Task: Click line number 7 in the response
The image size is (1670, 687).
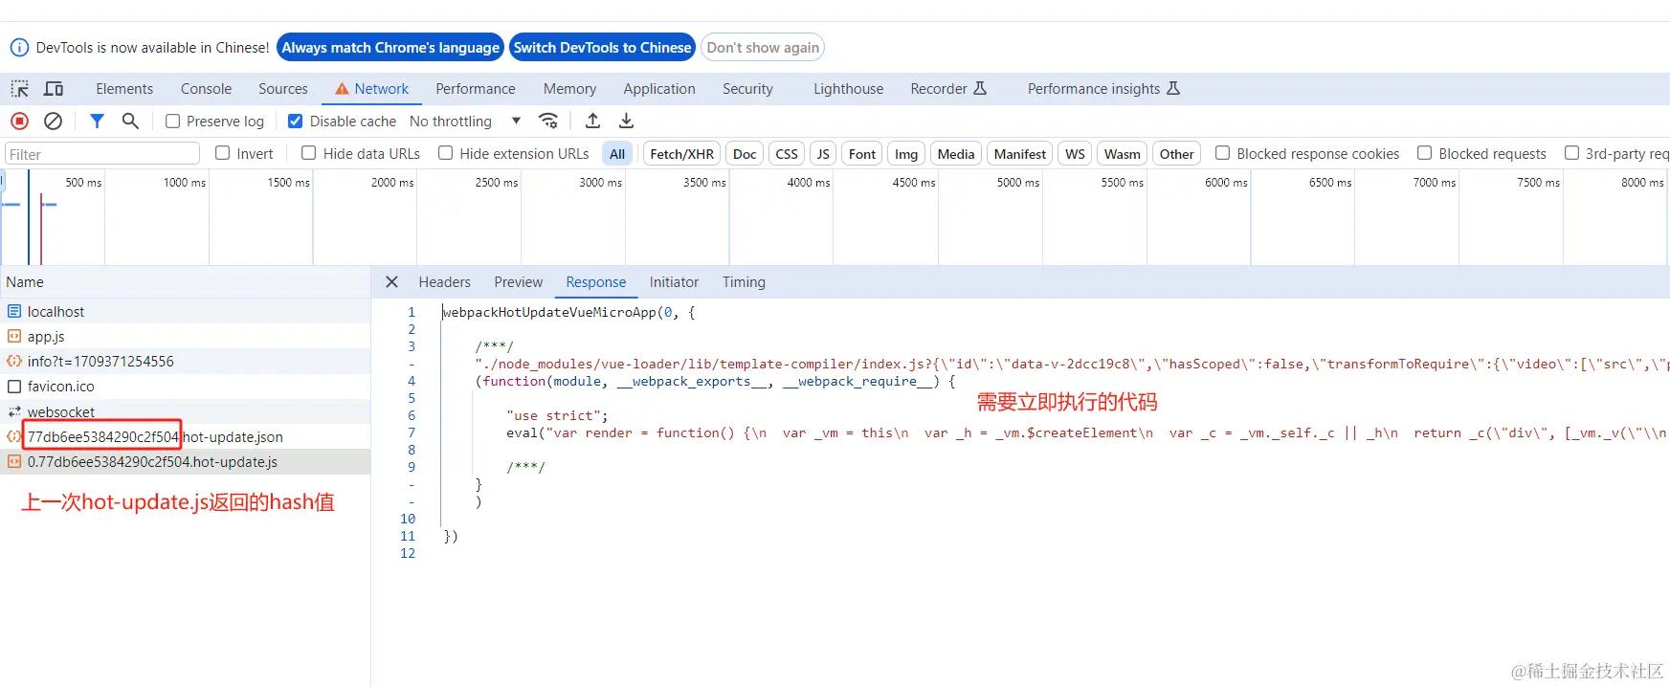Action: tap(412, 432)
